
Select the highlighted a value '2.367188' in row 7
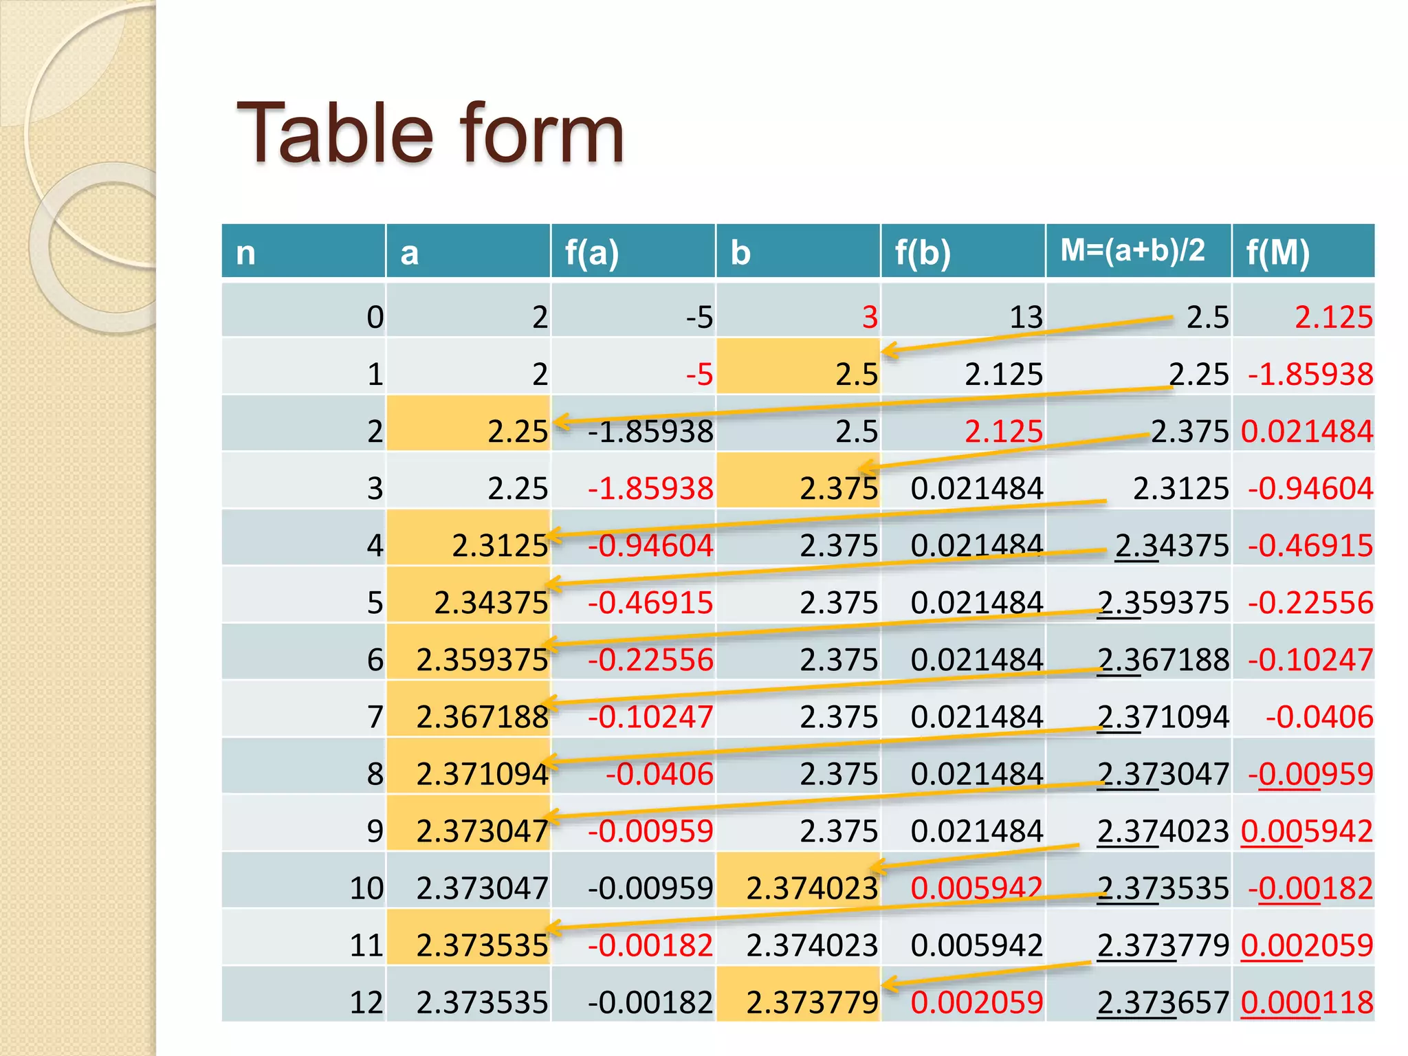coord(482,716)
